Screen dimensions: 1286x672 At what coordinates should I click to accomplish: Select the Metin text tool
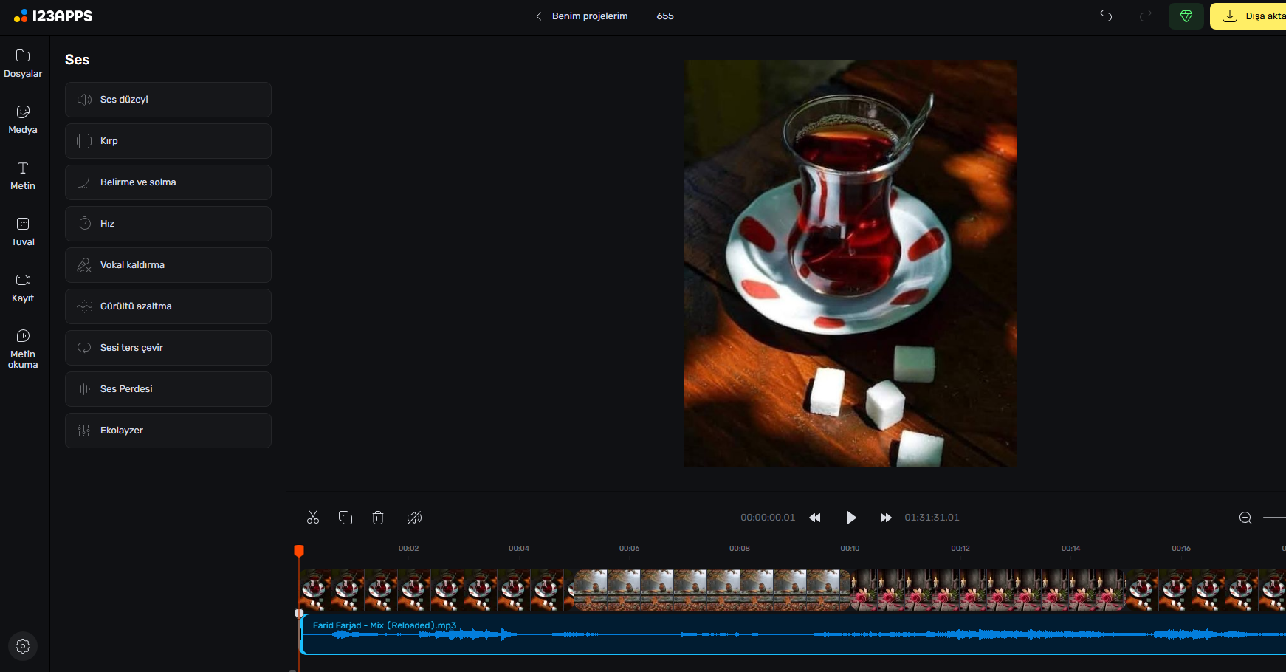coord(23,176)
